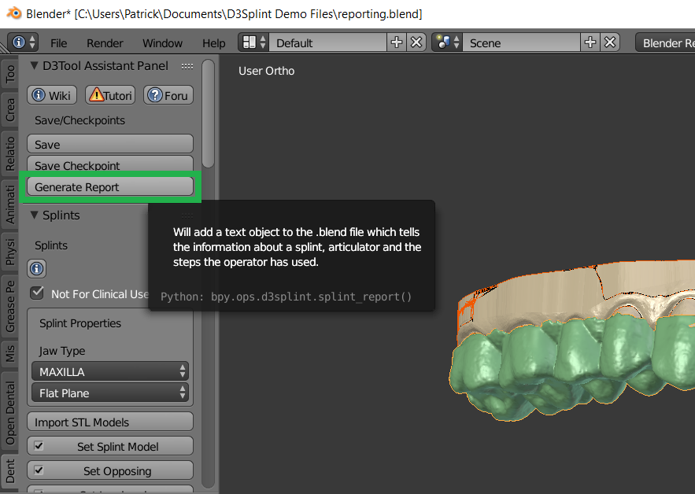Open the Tutorial button

(110, 95)
